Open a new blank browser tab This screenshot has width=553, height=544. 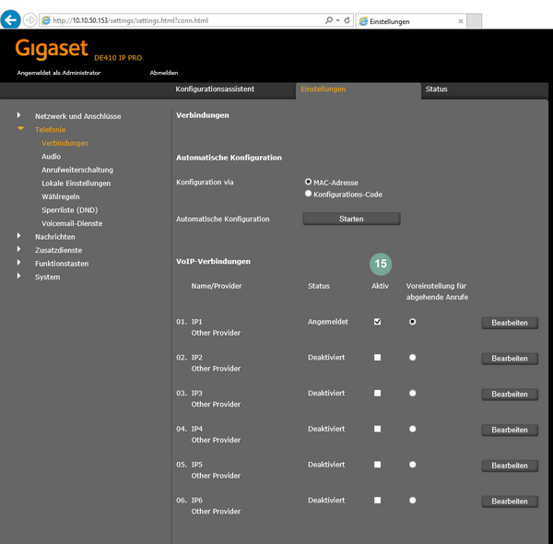[474, 21]
